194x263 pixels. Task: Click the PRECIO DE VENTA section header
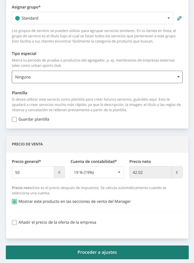[27, 144]
